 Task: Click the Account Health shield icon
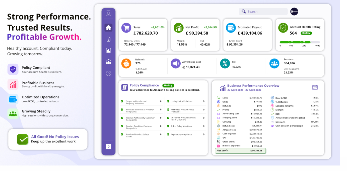point(283,28)
